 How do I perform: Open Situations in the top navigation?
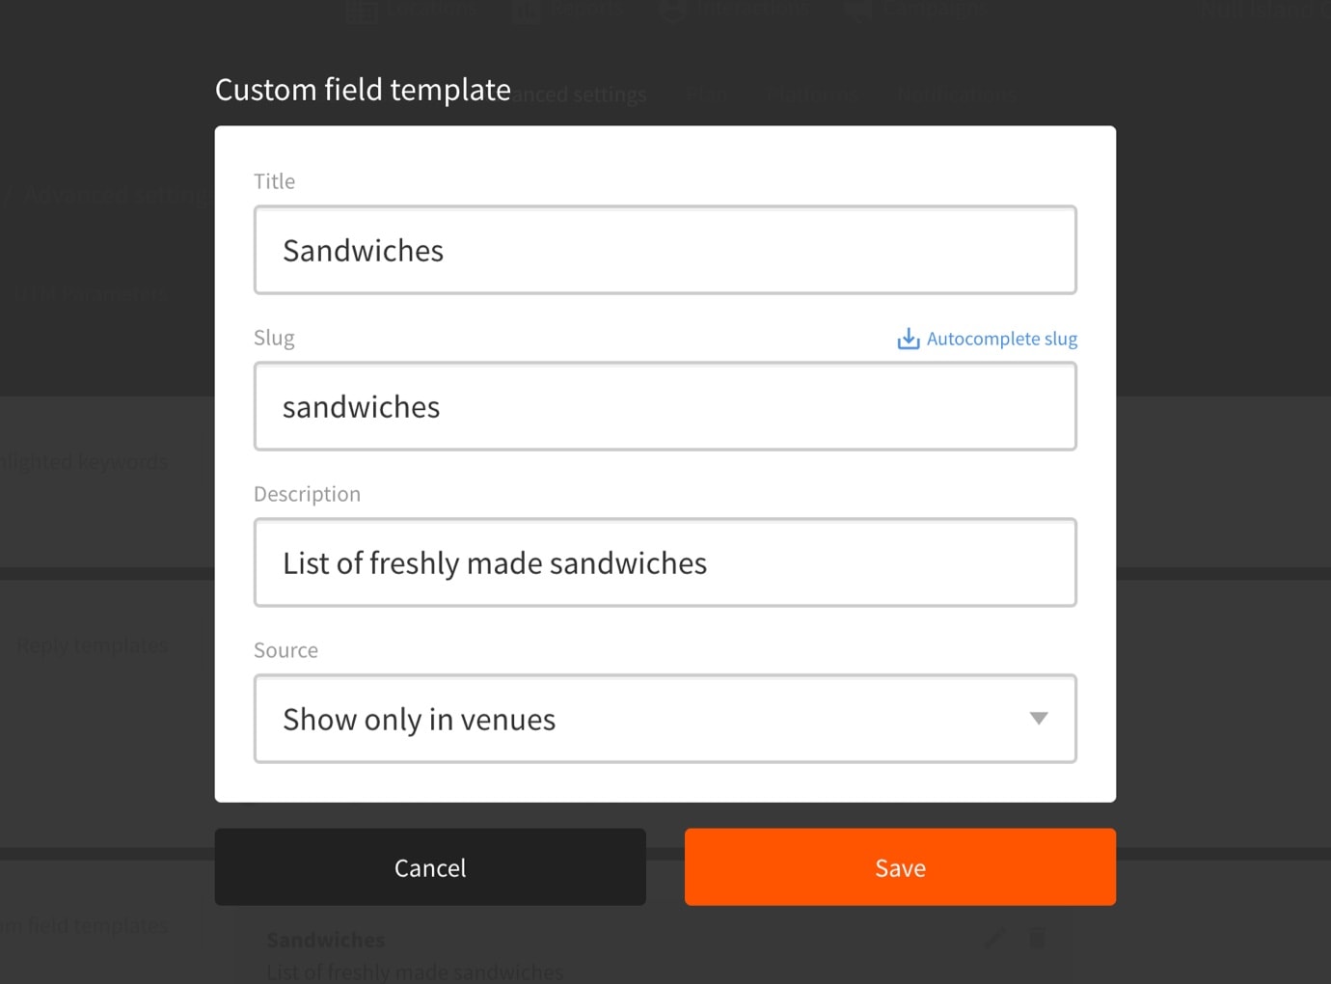click(413, 10)
